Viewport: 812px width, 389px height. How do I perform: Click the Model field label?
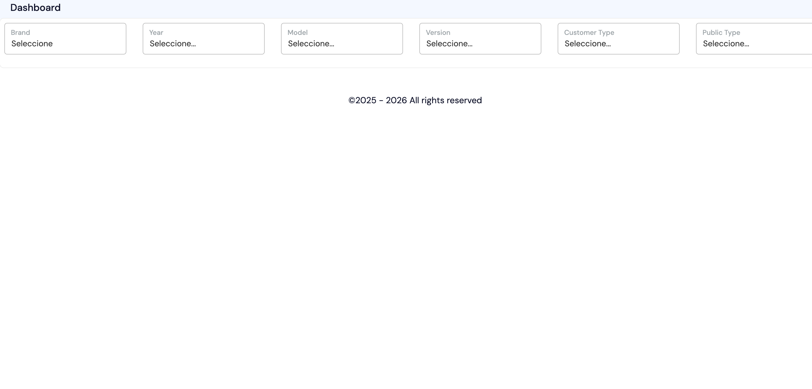coord(298,32)
